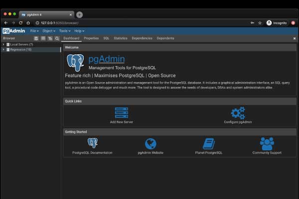The height and width of the screenshot is (199, 299).
Task: Switch to the Dependents tab
Action: point(165,38)
